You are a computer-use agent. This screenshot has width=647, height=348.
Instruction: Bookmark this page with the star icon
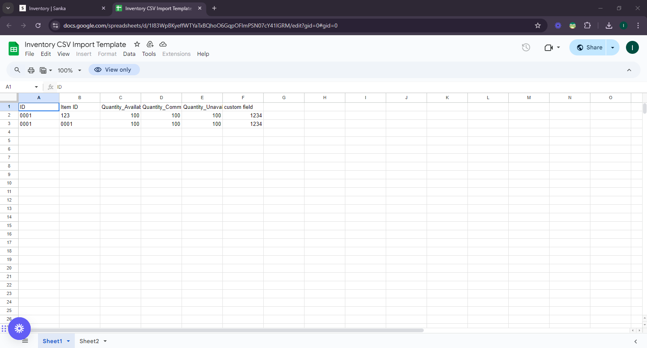tap(538, 25)
